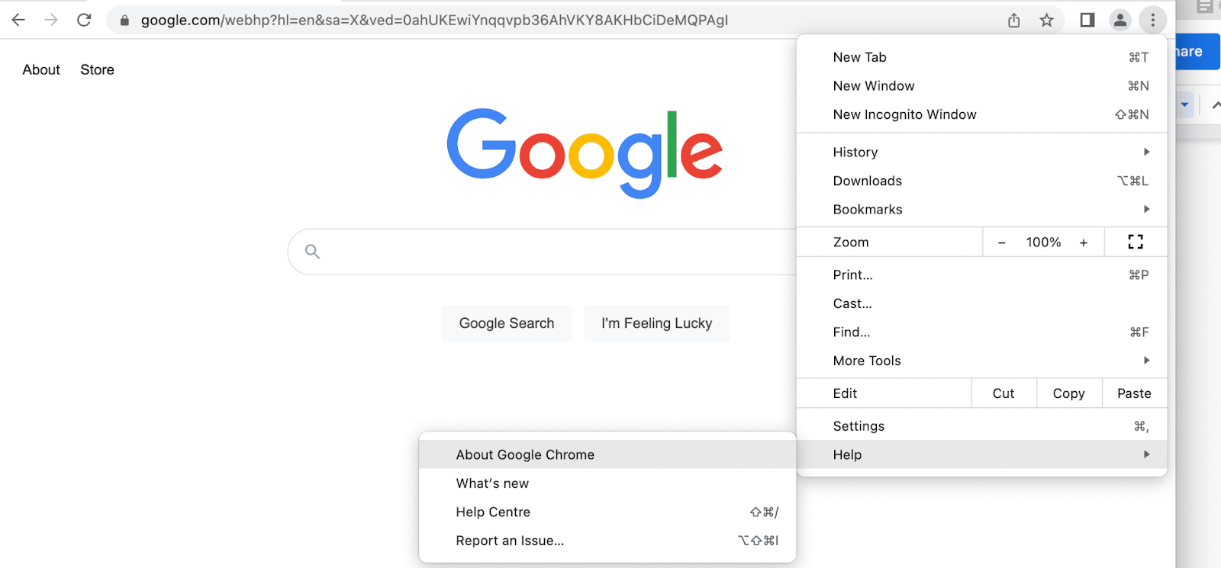The height and width of the screenshot is (568, 1221).
Task: Expand the Help submenu arrow
Action: coord(1146,454)
